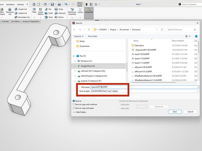Expand the Windows (C:) drive node
Viewport: 202px width, 151px height.
75,61
